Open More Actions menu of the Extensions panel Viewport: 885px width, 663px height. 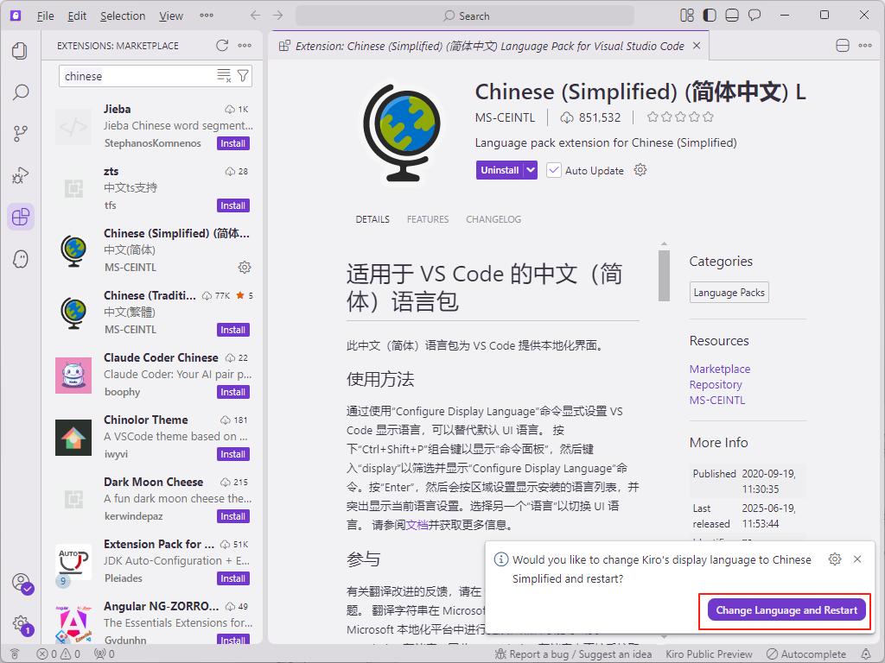coord(245,45)
